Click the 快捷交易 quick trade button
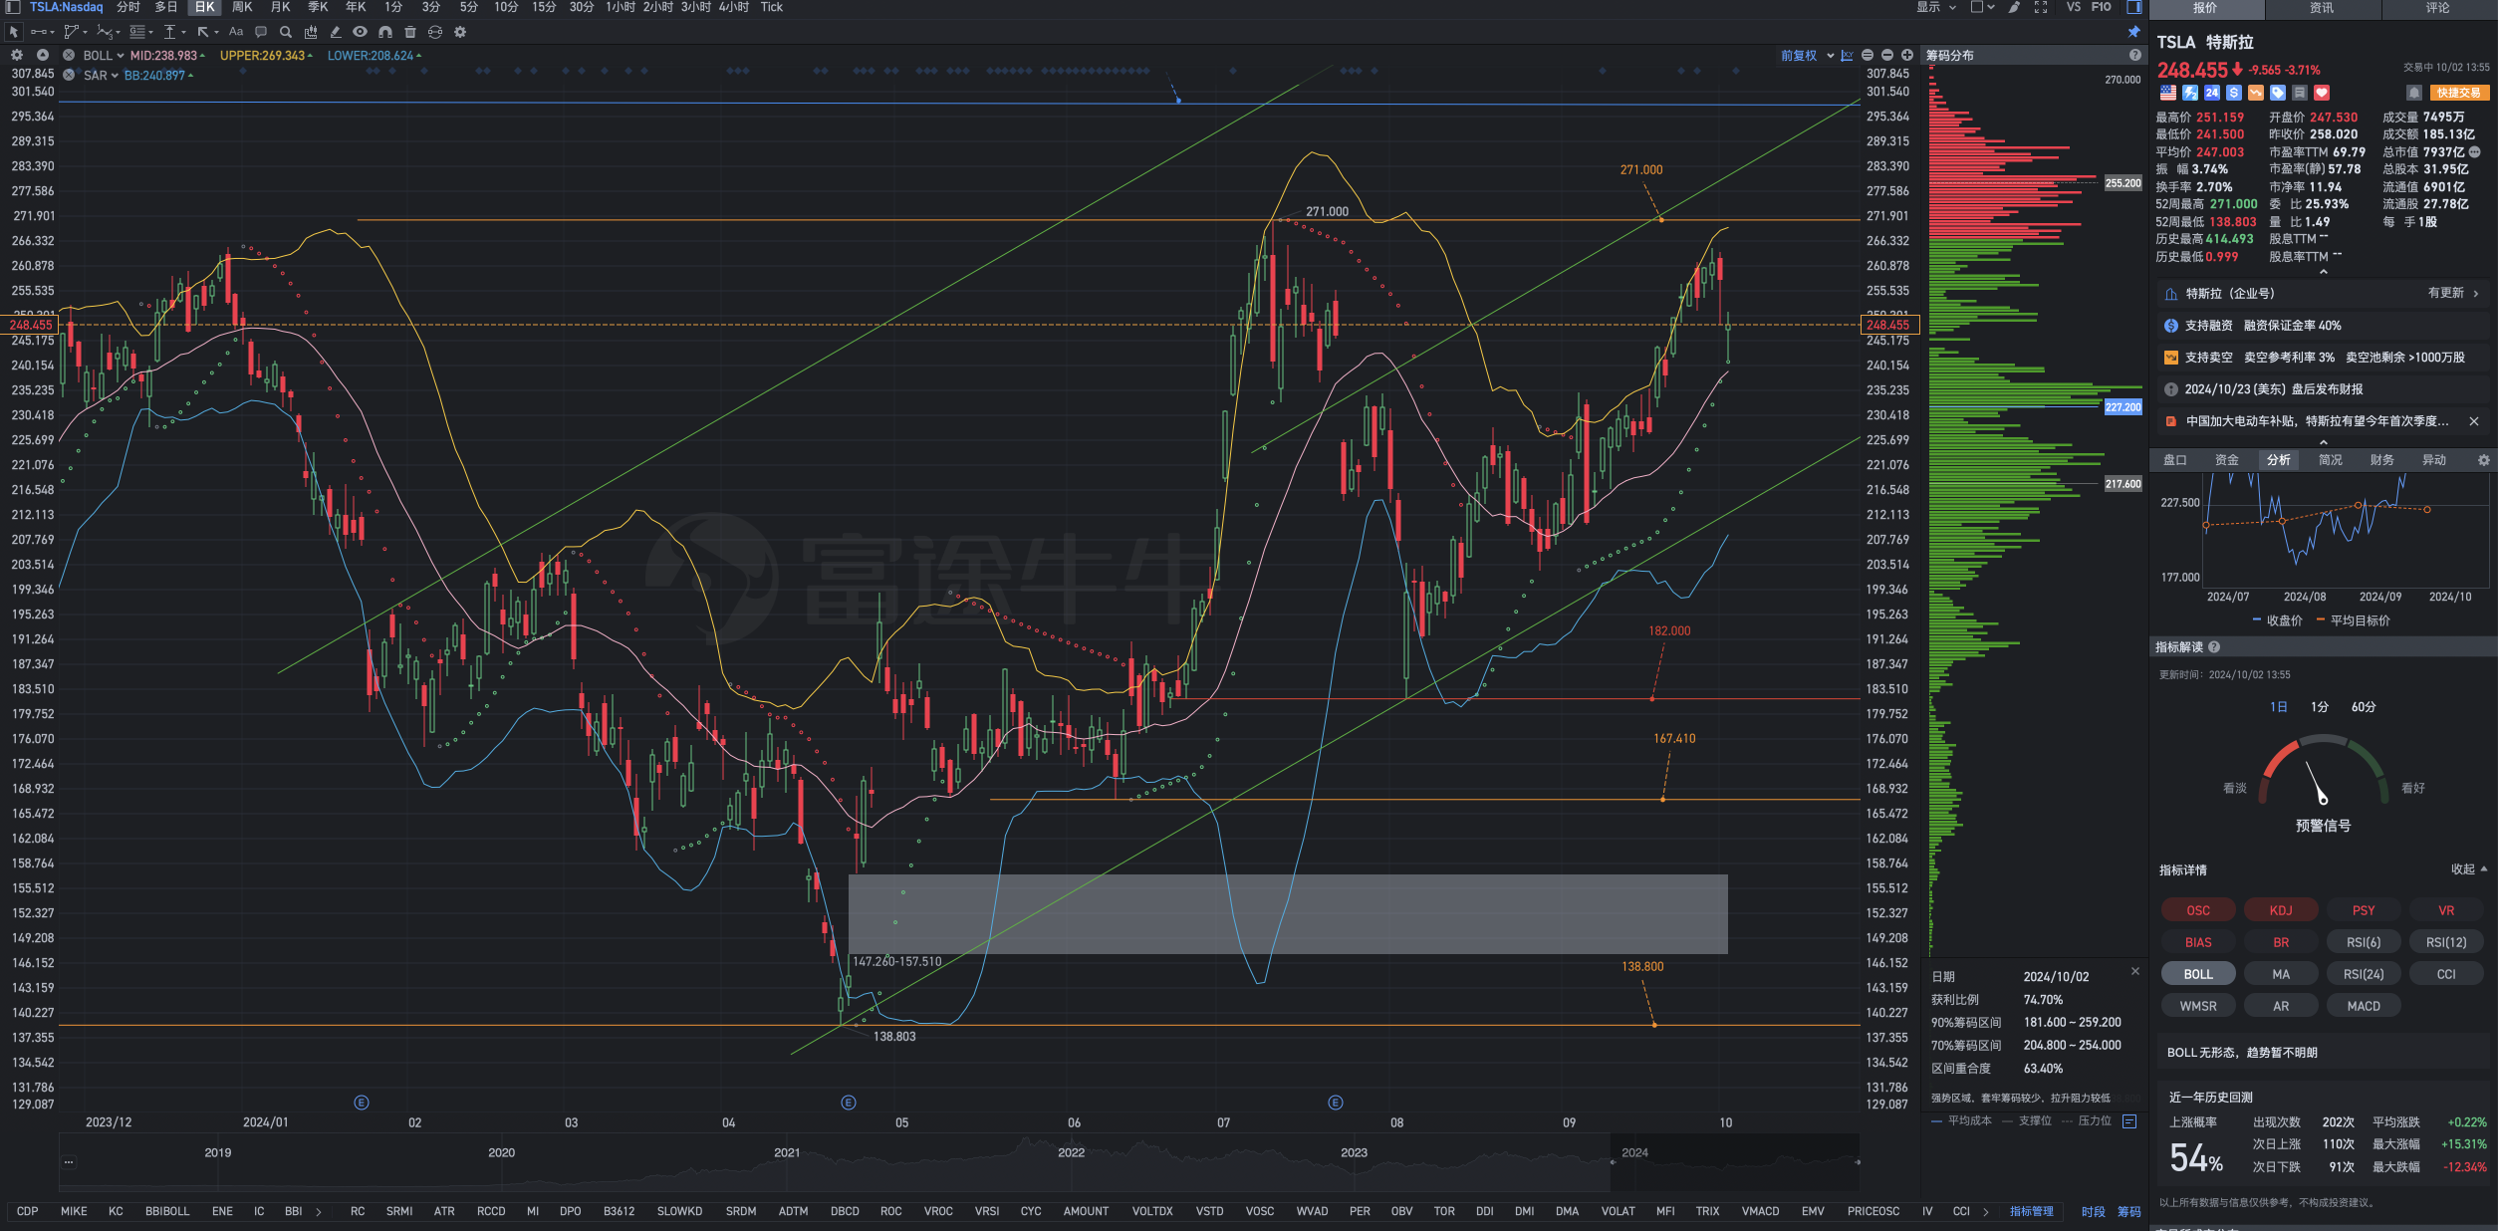This screenshot has width=2498, height=1231. (x=2459, y=93)
